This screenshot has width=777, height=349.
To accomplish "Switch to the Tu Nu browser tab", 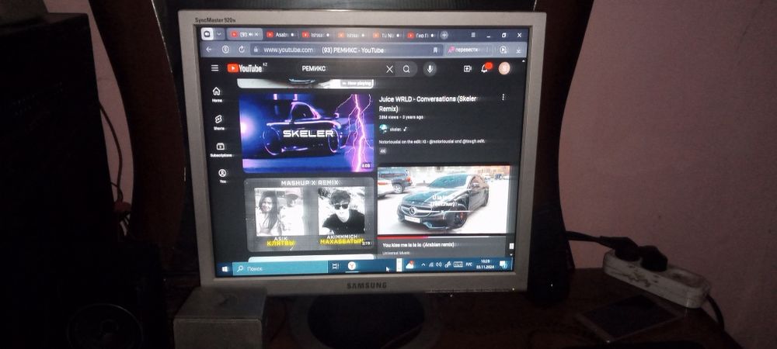I will click(386, 35).
